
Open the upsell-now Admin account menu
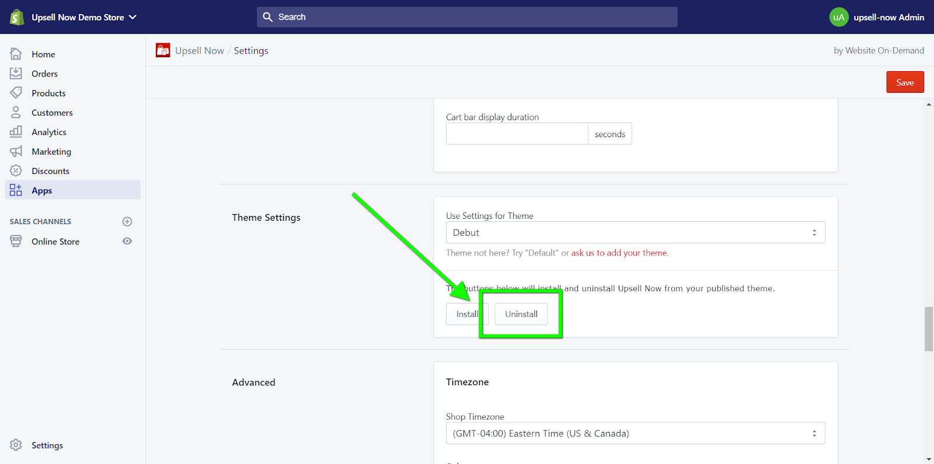877,17
